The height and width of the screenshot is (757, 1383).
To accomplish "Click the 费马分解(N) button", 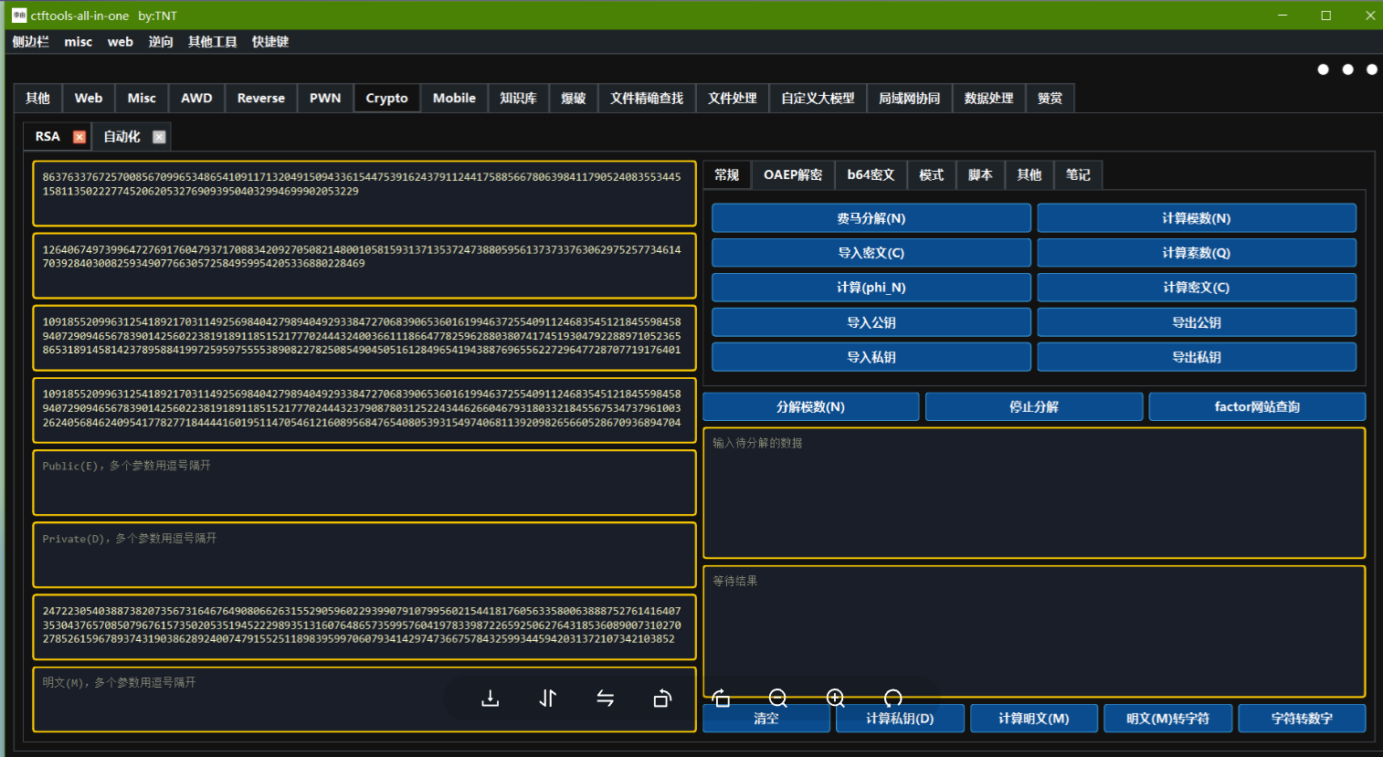I will (871, 217).
